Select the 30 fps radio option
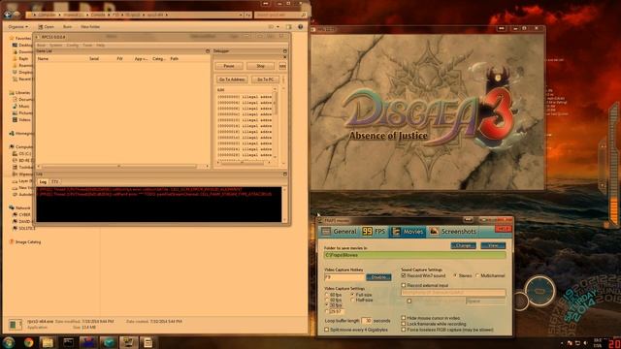 tap(327, 305)
